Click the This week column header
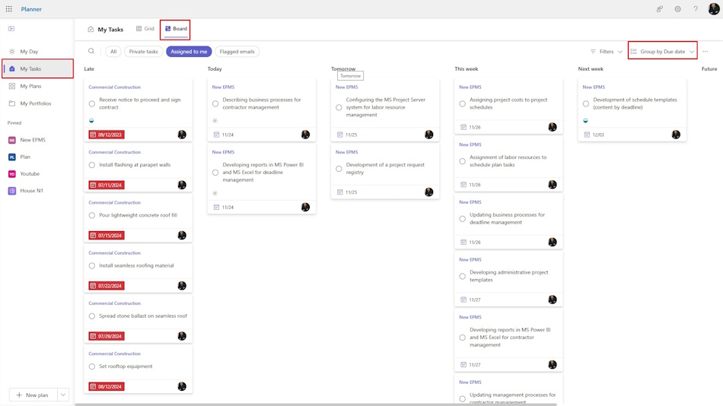The width and height of the screenshot is (723, 406). 467,68
